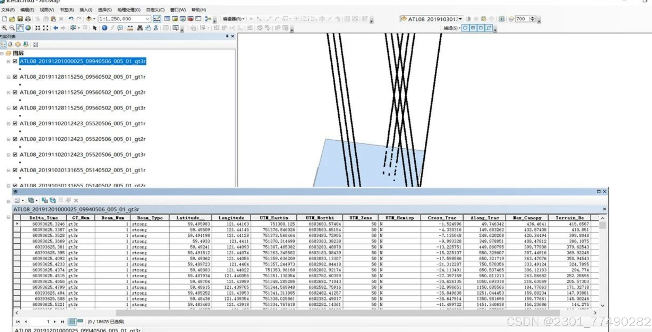652x332 pixels.
Task: Go to last record in table
Action: pos(62,321)
